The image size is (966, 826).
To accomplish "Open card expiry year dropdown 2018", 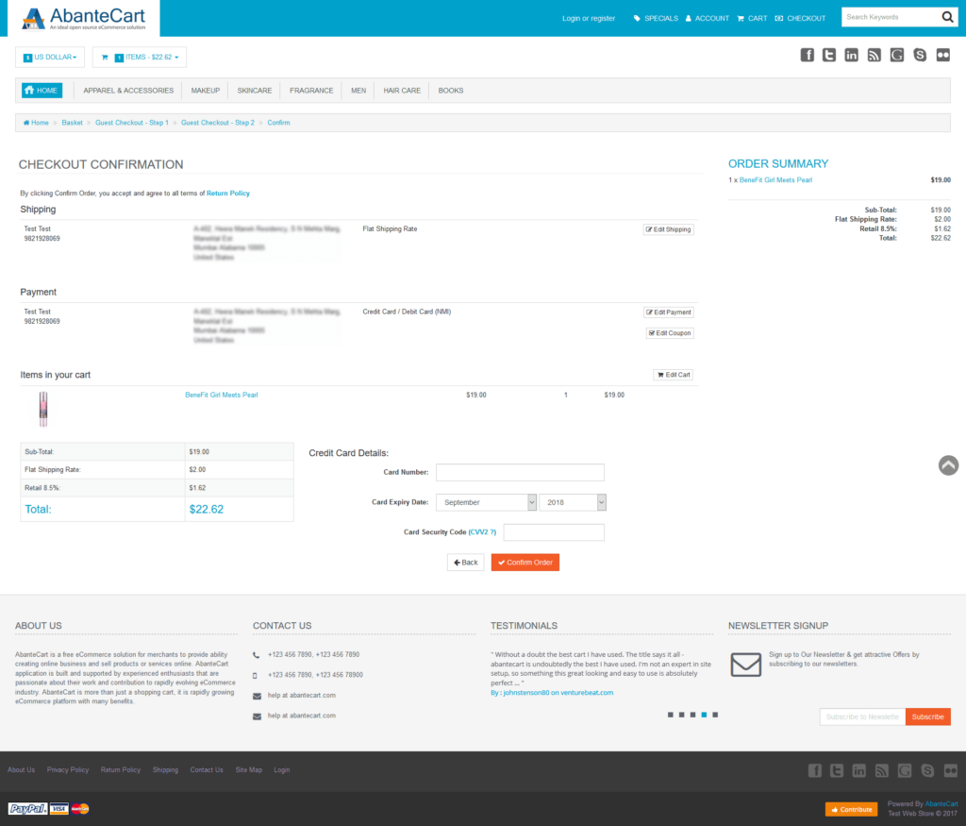I will pyautogui.click(x=573, y=502).
